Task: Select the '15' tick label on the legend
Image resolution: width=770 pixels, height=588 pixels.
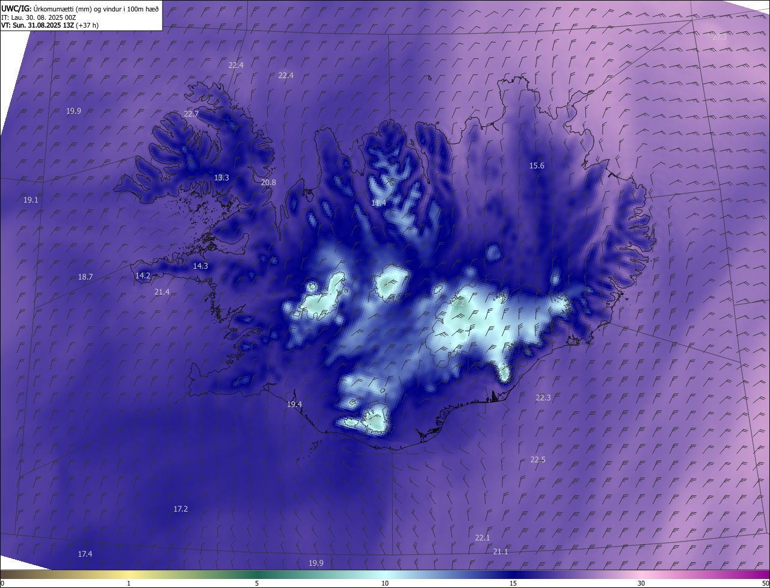Action: tap(513, 583)
